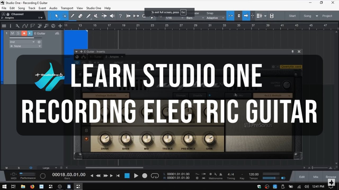Click Return to Zero transport button

point(118,176)
